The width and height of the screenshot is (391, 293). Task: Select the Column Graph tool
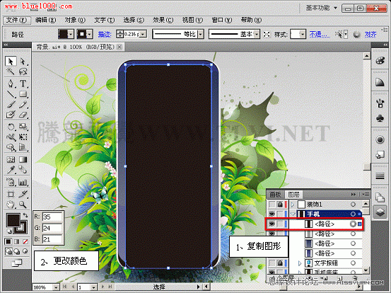point(23,183)
